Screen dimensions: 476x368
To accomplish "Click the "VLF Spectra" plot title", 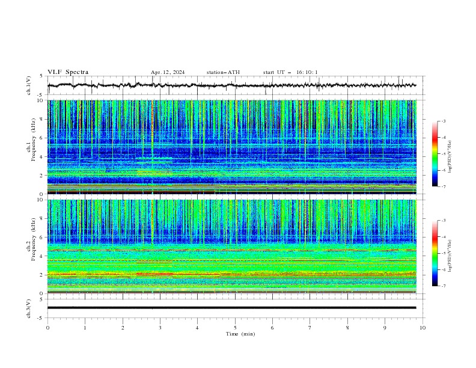I will (68, 72).
